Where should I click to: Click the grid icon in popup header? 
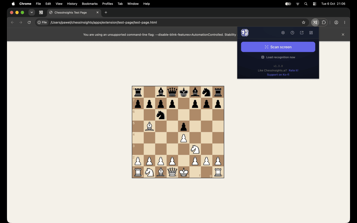tap(311, 33)
